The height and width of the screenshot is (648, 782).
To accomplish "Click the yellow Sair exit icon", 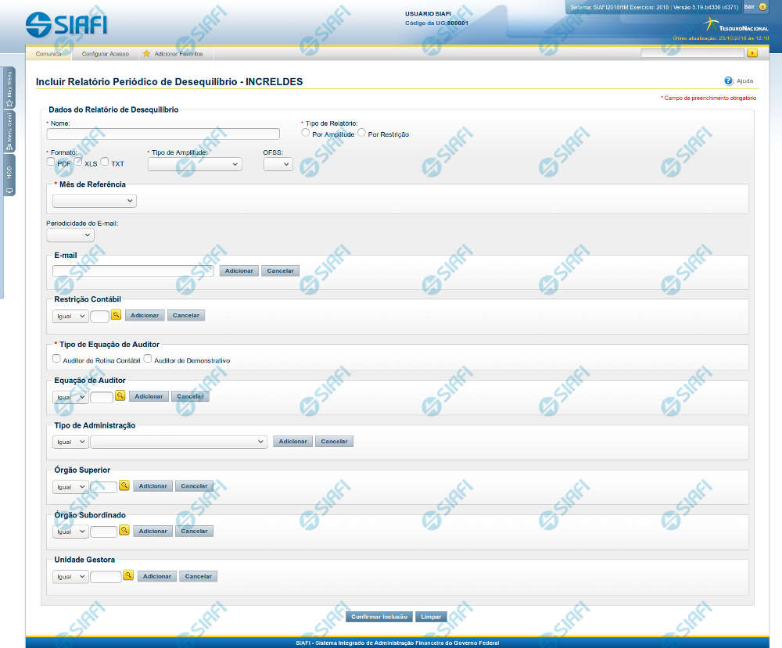I will click(x=763, y=6).
